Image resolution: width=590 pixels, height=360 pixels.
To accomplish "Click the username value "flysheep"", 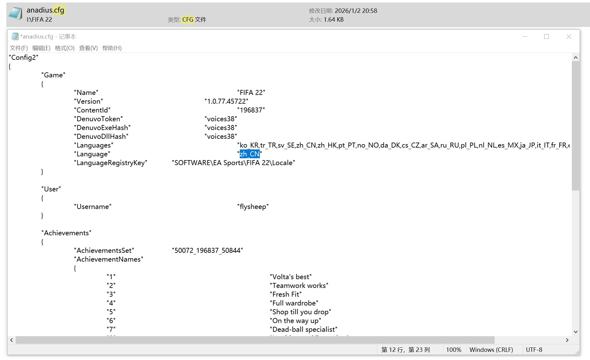I will click(253, 206).
